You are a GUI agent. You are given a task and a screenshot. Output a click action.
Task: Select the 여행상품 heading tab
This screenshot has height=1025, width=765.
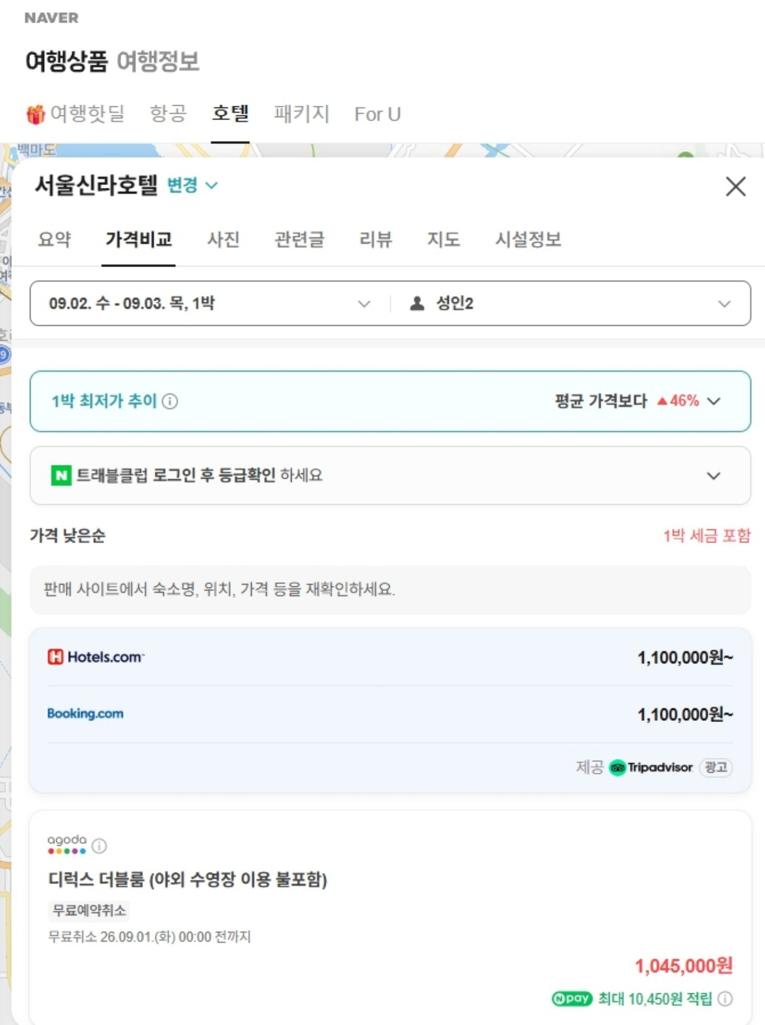click(x=66, y=61)
